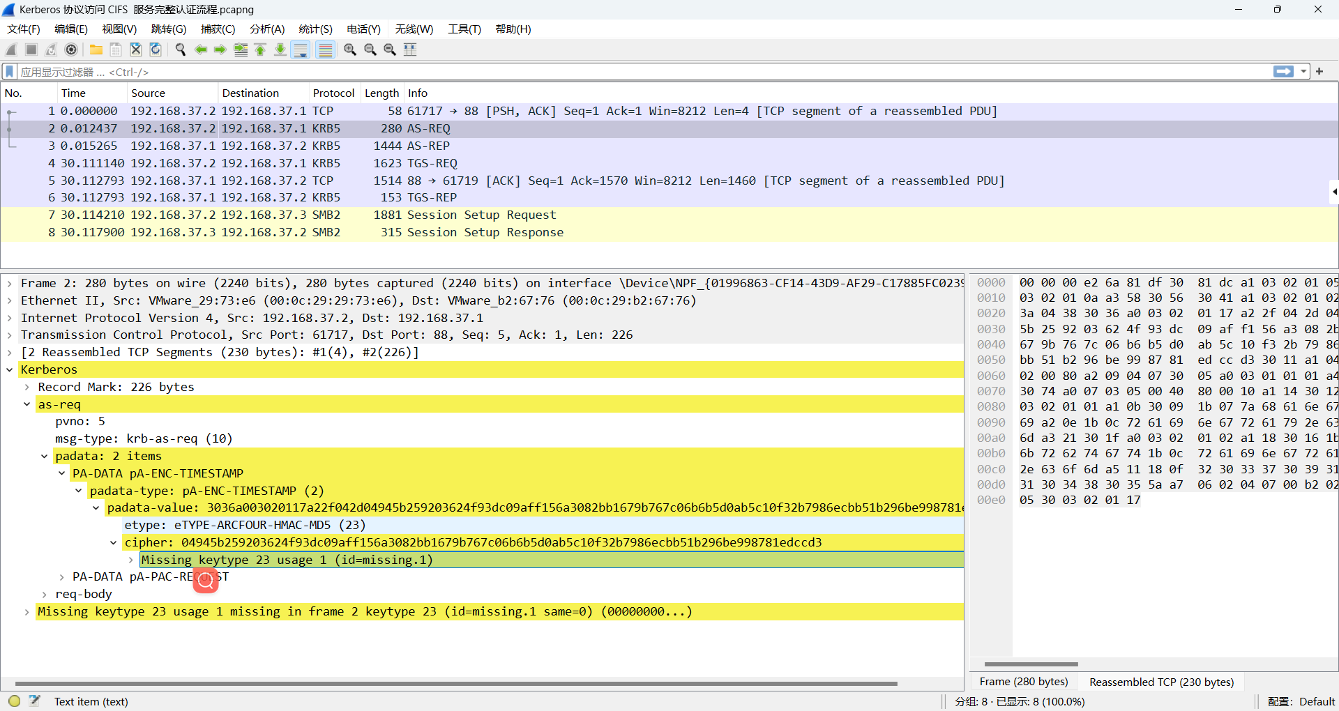Open the 帮助(H) menu
Screen dimensions: 1339x711
(513, 29)
